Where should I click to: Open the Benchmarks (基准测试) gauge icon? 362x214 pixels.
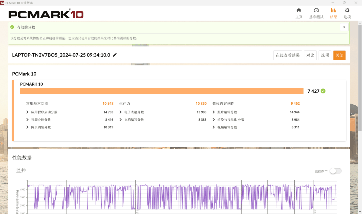pyautogui.click(x=316, y=11)
